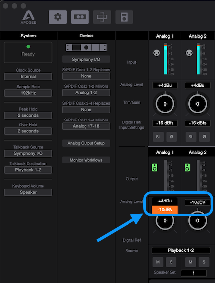The width and height of the screenshot is (215, 283).
Task: Click output Analog 2 level knob
Action: pos(198,221)
